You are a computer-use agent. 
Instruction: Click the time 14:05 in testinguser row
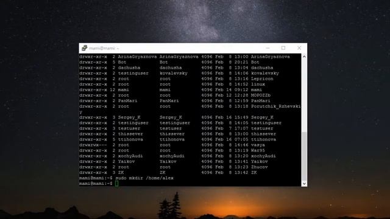pyautogui.click(x=241, y=123)
